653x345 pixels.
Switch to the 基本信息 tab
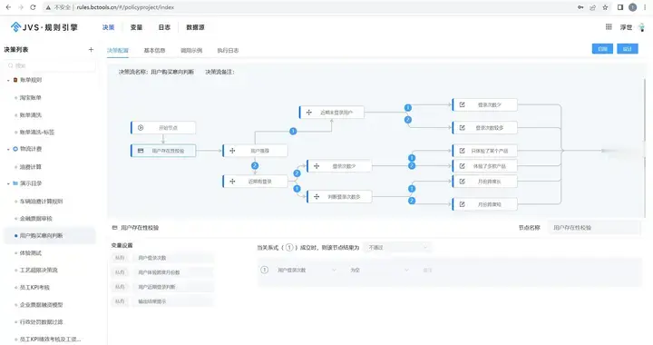[x=154, y=51]
